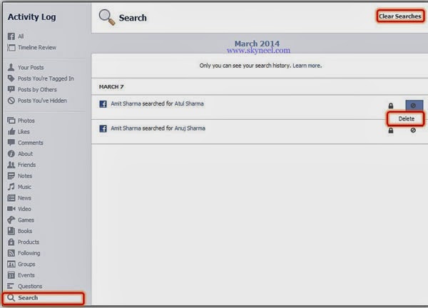
Task: Open the Learn more link
Action: coord(307,66)
